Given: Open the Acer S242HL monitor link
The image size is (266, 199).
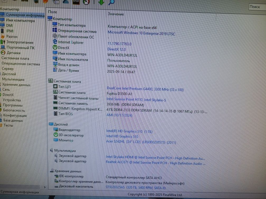Looking at the screenshot, I should click(x=141, y=142).
